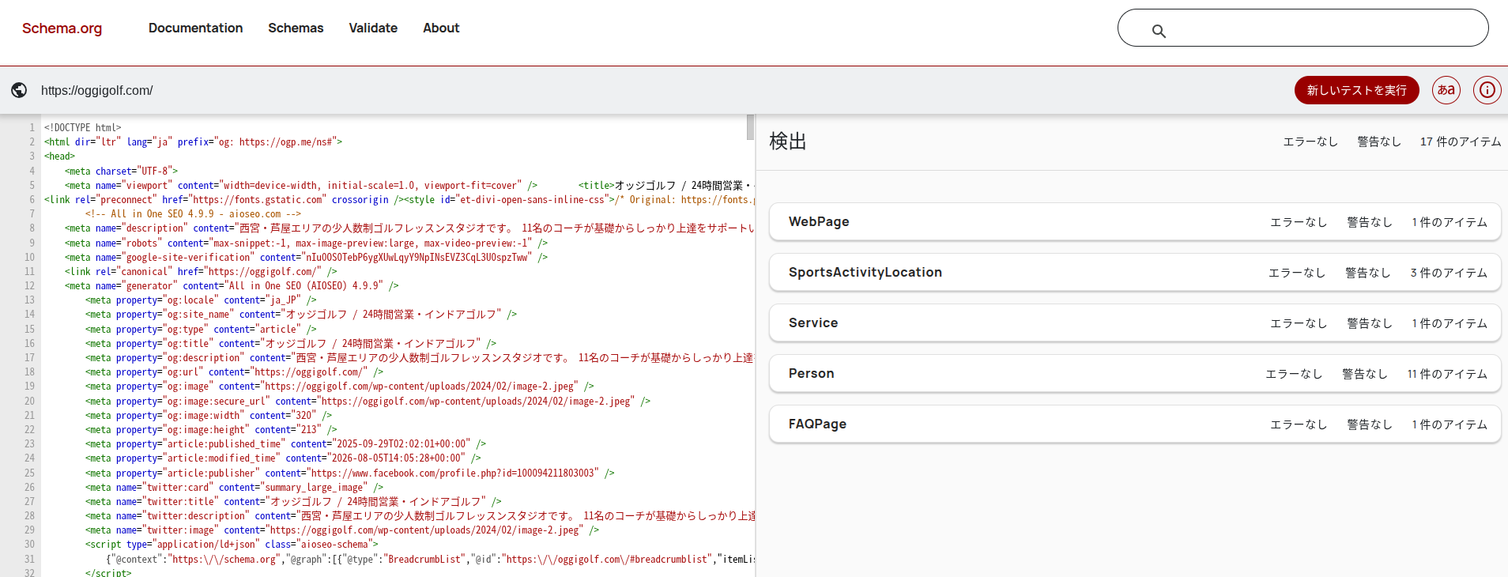Image resolution: width=1508 pixels, height=577 pixels.
Task: Click the article:modified_time code line
Action: coord(283,458)
